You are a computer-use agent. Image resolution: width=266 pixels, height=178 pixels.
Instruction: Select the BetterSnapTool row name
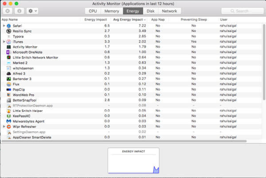(24, 100)
